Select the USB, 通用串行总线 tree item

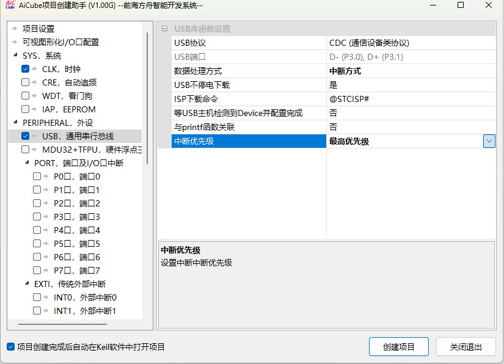[78, 136]
